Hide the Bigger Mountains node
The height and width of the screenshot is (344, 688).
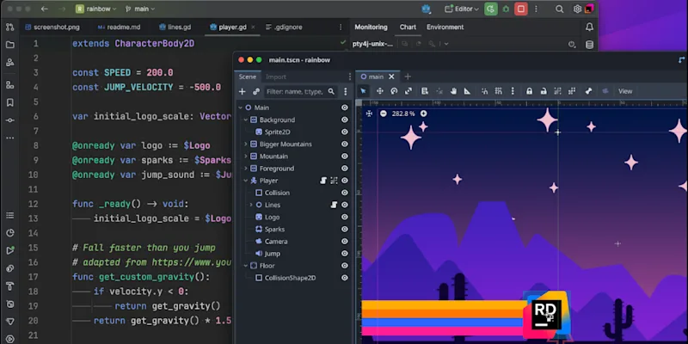point(345,144)
